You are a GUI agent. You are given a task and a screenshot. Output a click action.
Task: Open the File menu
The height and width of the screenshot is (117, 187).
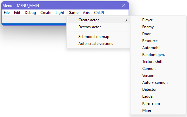pos(7,13)
